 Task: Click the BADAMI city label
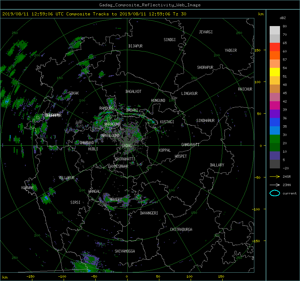click(x=132, y=110)
